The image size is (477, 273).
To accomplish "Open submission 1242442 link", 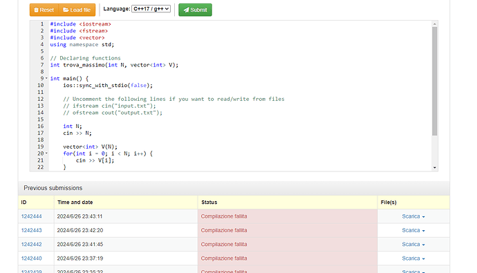I will click(x=31, y=245).
